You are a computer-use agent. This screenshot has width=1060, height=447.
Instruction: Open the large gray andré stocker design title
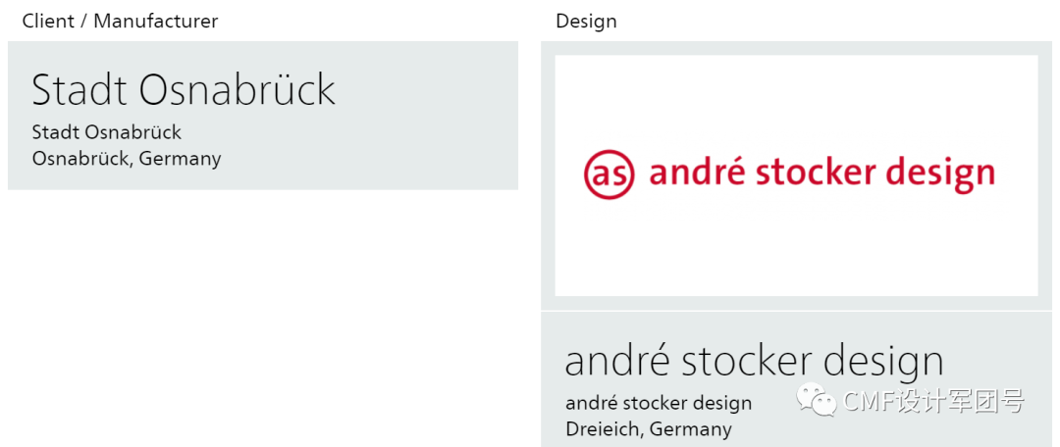pyautogui.click(x=754, y=362)
